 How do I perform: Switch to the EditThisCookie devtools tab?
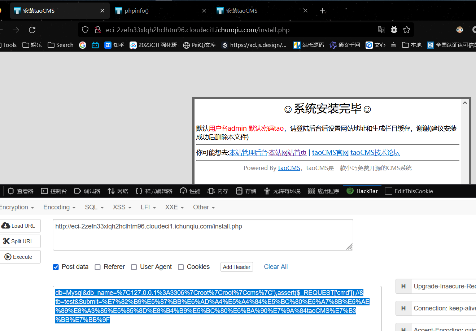(x=409, y=191)
